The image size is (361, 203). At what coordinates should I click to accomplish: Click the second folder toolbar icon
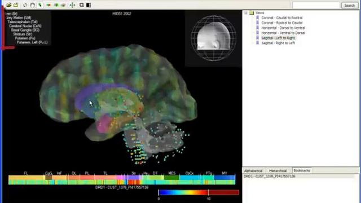pyautogui.click(x=16, y=5)
